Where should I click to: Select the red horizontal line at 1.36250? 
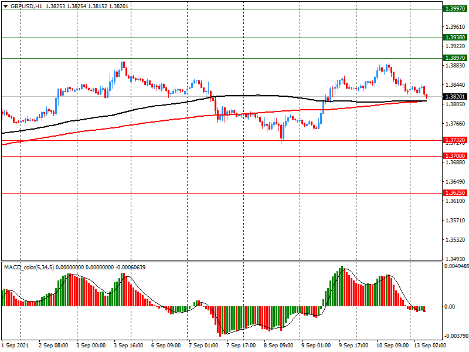[x=222, y=194]
